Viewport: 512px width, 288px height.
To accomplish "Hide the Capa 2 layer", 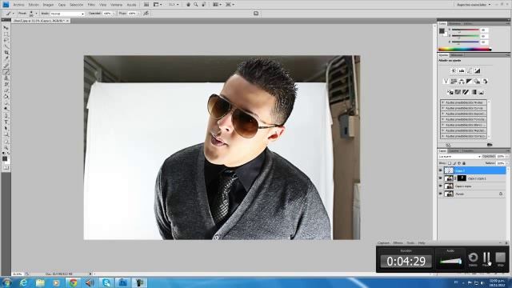I will click(440, 170).
